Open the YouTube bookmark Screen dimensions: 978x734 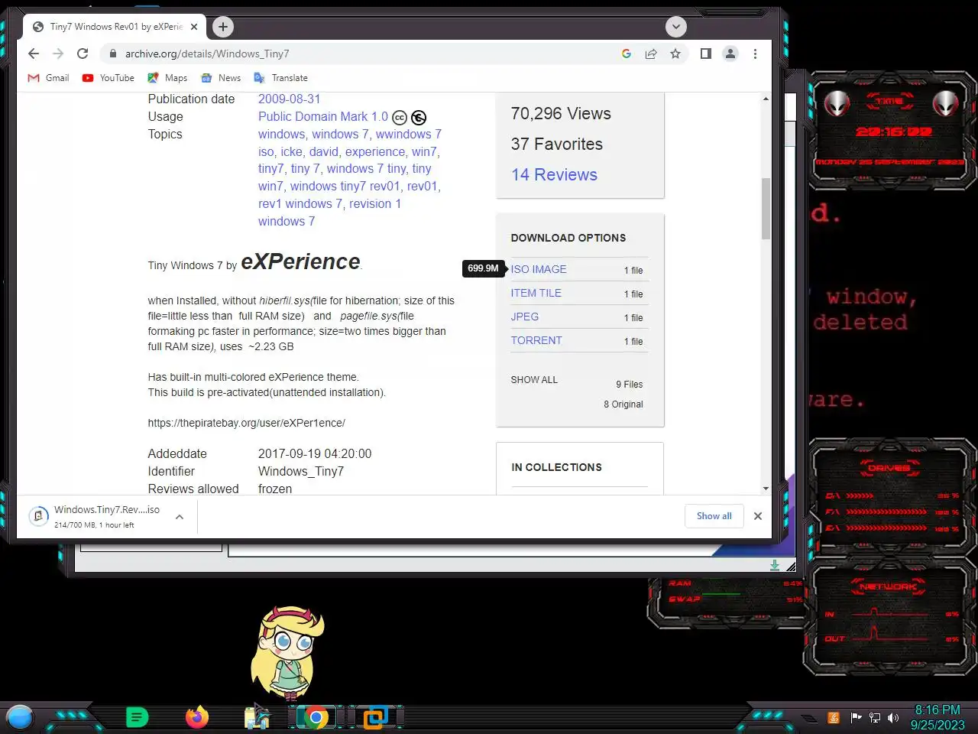point(108,78)
